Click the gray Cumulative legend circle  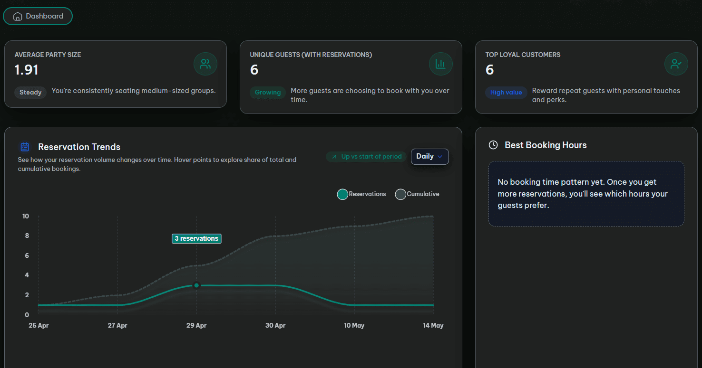[x=400, y=194]
